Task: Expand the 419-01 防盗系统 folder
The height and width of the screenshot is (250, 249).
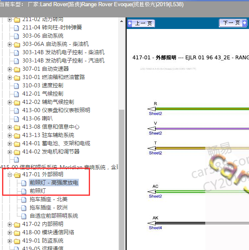Action: pyautogui.click(x=9, y=241)
